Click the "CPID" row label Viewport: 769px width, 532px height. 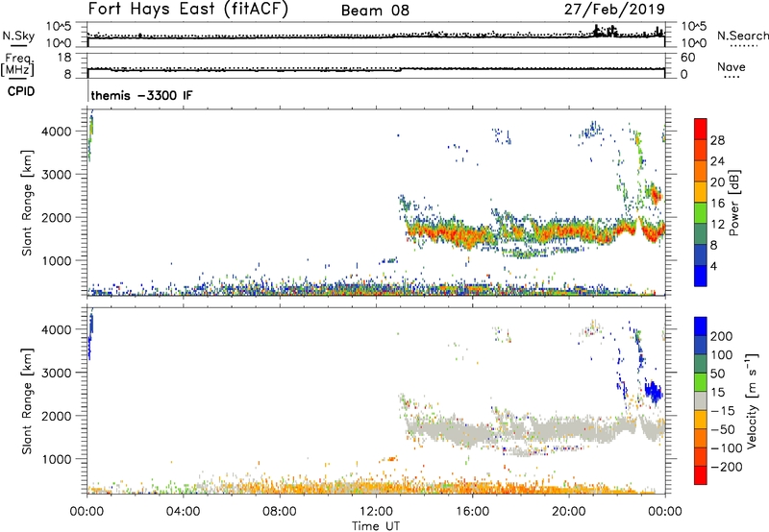pyautogui.click(x=21, y=91)
